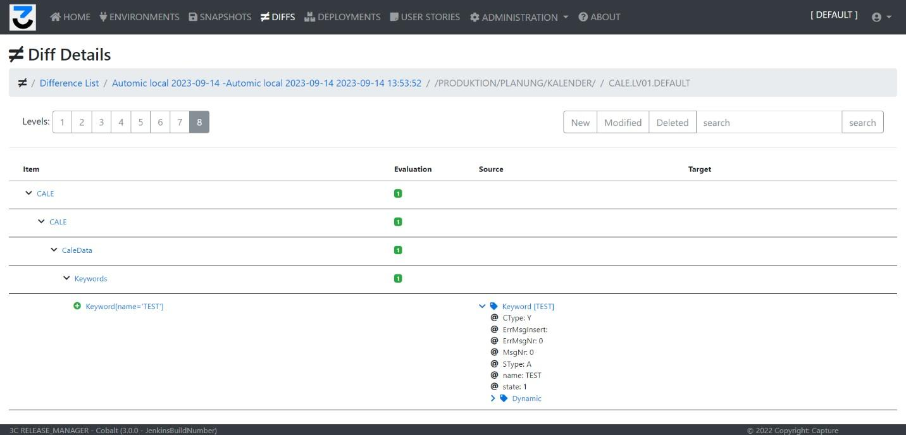The height and width of the screenshot is (435, 906).
Task: Click the @ icon before state: 1
Action: [494, 386]
